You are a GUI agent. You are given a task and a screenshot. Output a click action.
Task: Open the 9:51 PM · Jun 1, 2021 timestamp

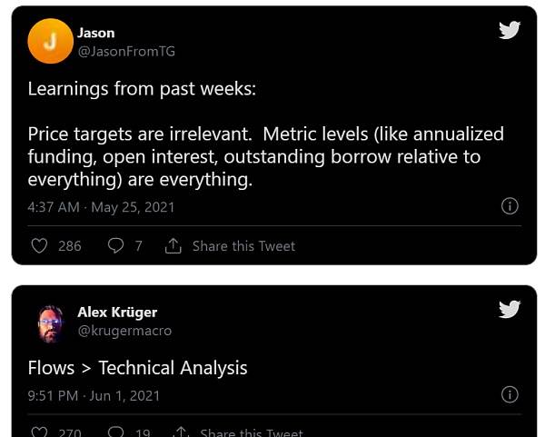pyautogui.click(x=94, y=396)
